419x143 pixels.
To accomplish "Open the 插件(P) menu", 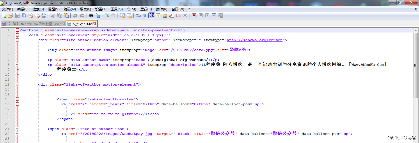I will tap(161, 9).
